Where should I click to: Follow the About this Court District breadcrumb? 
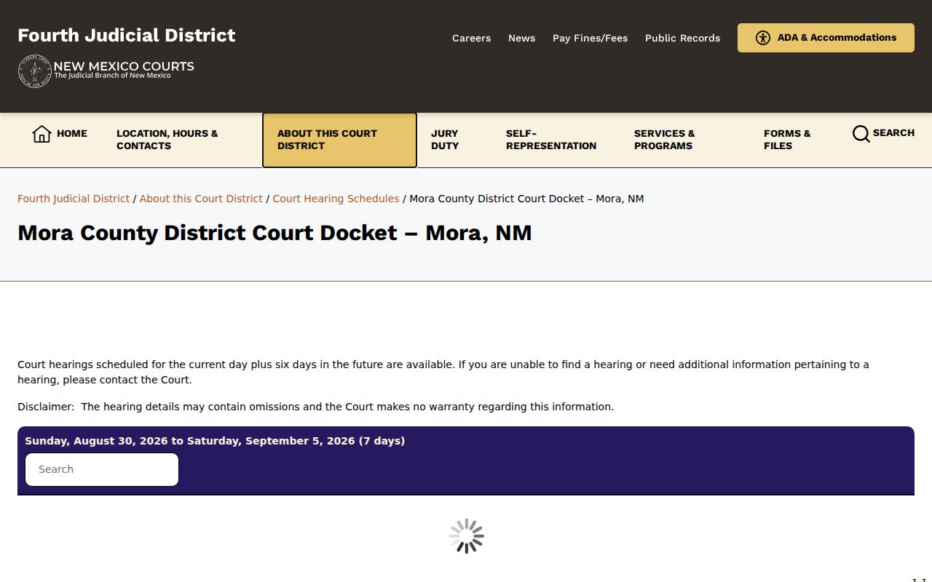click(x=201, y=199)
